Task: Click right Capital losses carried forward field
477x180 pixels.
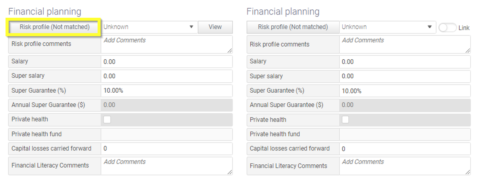Action: [x=405, y=149]
